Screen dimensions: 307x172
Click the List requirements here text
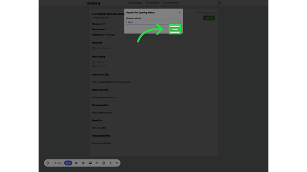pyautogui.click(x=103, y=97)
